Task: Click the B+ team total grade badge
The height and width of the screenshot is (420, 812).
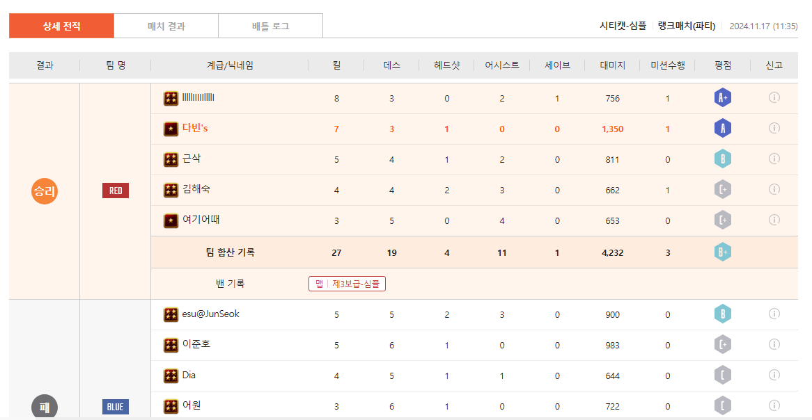Action: pos(723,252)
